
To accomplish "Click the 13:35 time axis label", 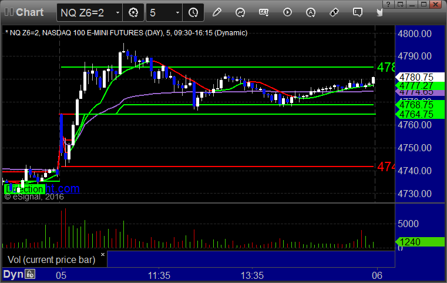I will (x=253, y=275).
